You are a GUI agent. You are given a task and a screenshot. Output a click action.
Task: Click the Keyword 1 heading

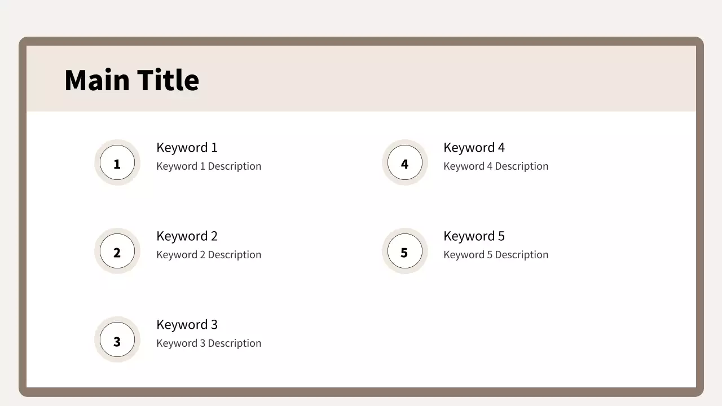[x=187, y=148]
